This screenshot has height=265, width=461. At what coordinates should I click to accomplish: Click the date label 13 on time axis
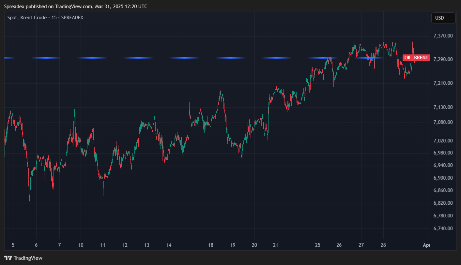point(147,245)
